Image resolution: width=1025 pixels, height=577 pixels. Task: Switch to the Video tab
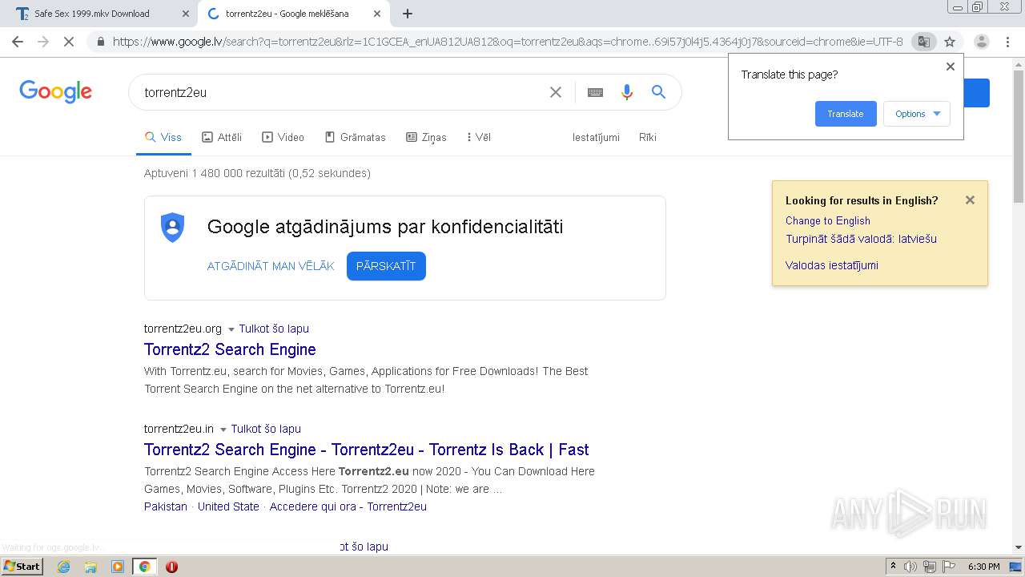pos(283,137)
